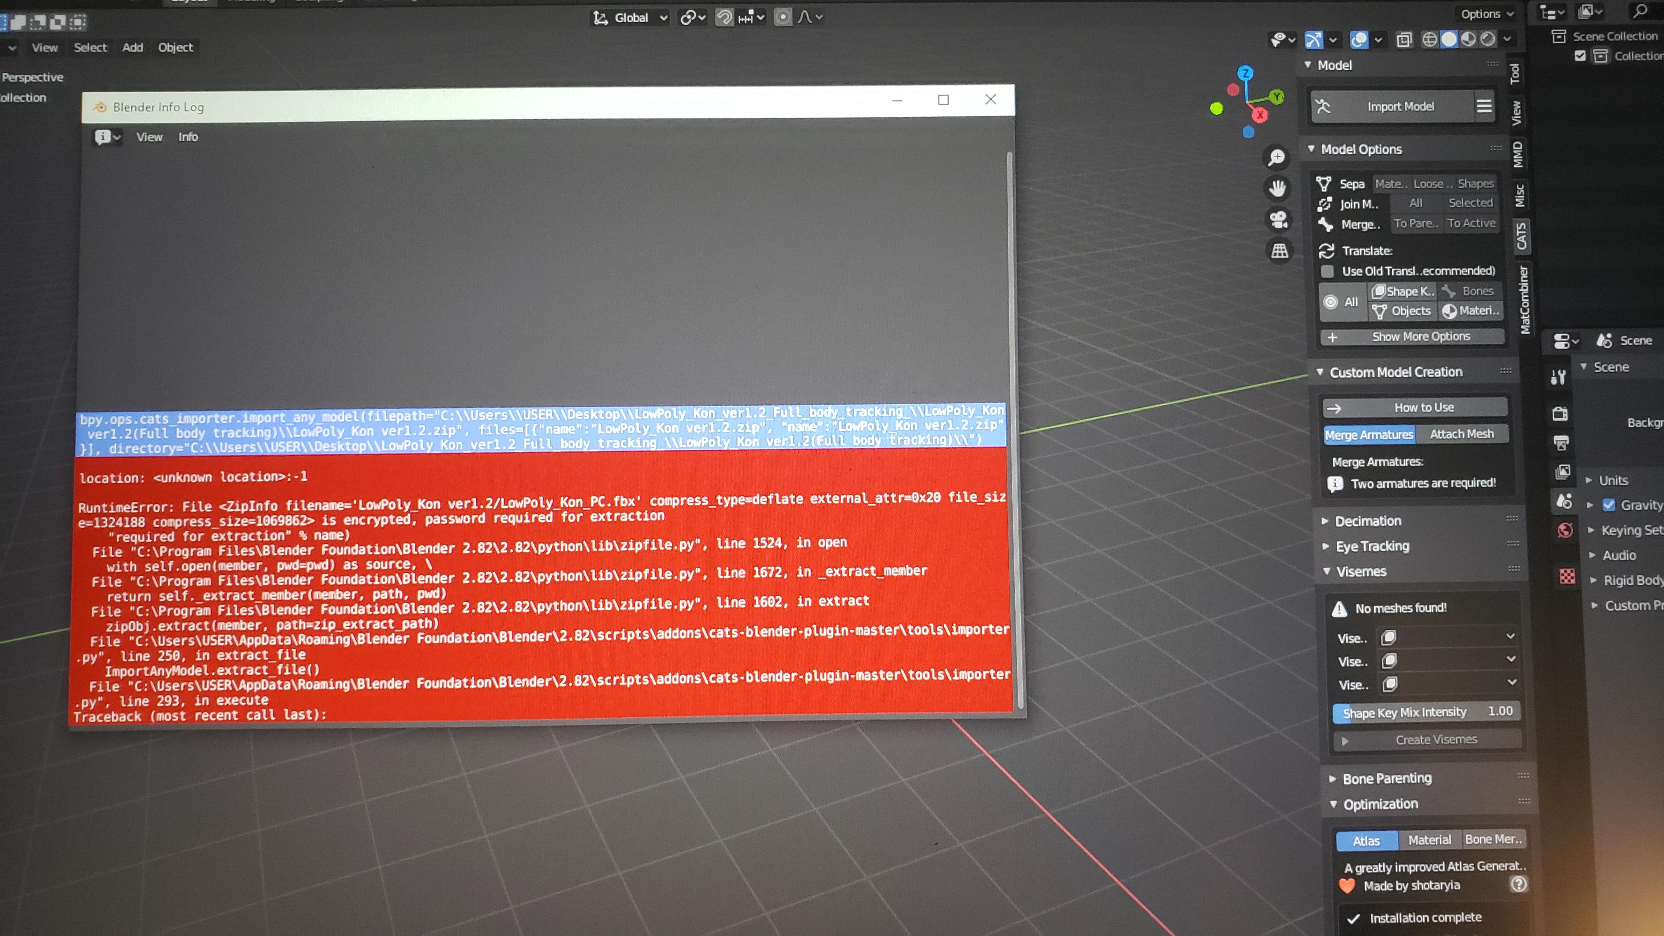Open the Info menu in Blender Info Log

pyautogui.click(x=188, y=137)
